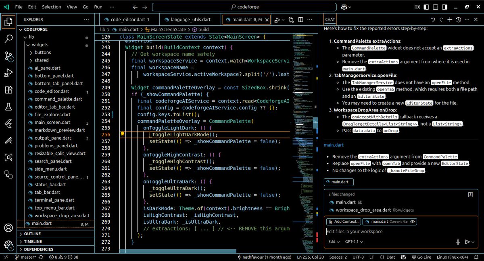Open Source Control view in activity bar
Viewport: 484px width, 261px height.
(x=8, y=56)
